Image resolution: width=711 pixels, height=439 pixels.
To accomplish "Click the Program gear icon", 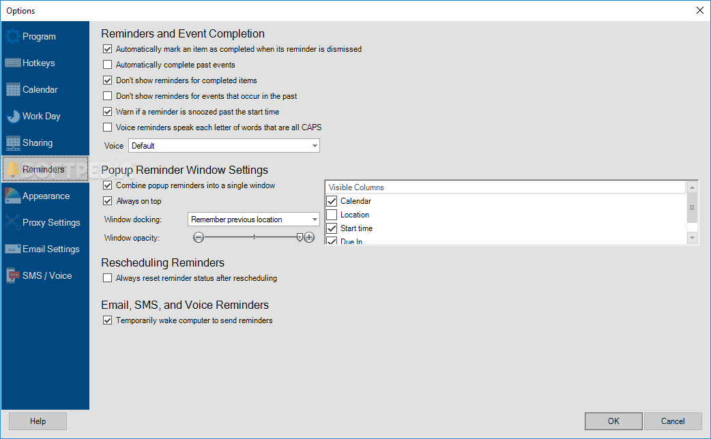I will (13, 36).
